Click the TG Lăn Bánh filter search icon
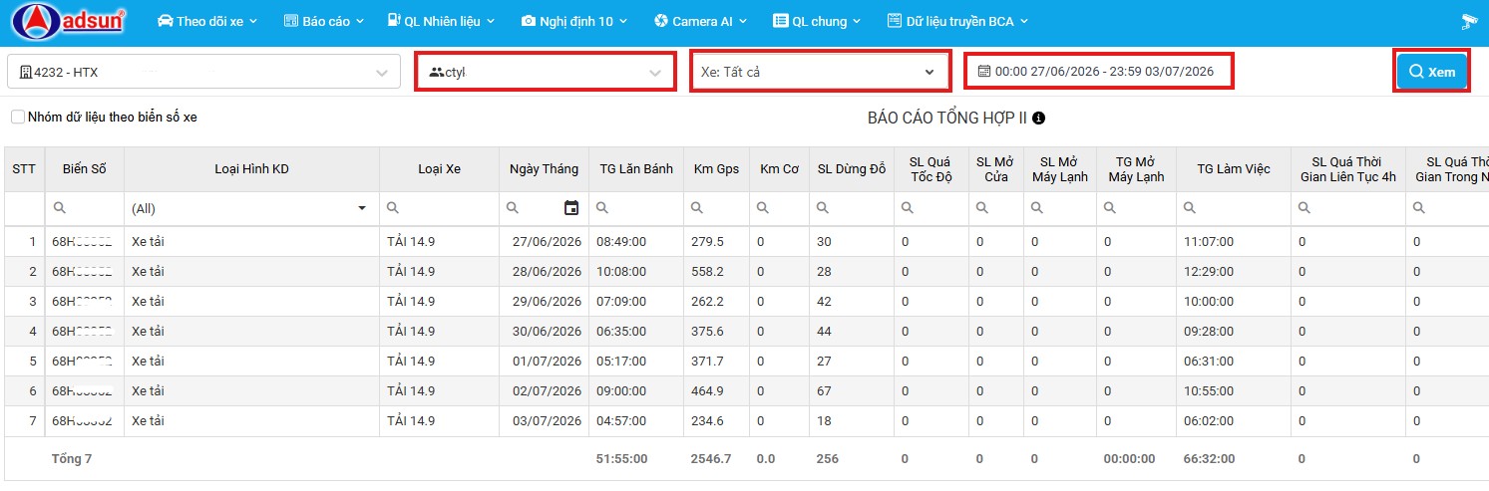Viewport: 1489px width, 491px height. pos(603,208)
